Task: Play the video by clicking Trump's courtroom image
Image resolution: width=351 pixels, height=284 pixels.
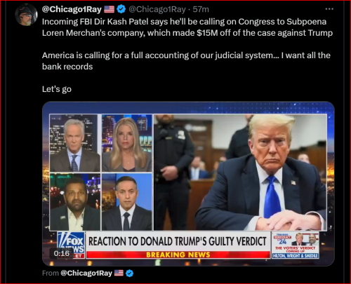Action: tap(240, 173)
